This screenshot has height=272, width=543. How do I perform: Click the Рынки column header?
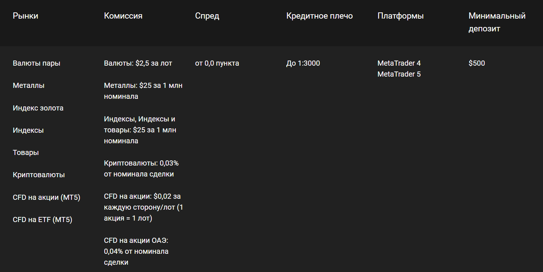click(26, 16)
